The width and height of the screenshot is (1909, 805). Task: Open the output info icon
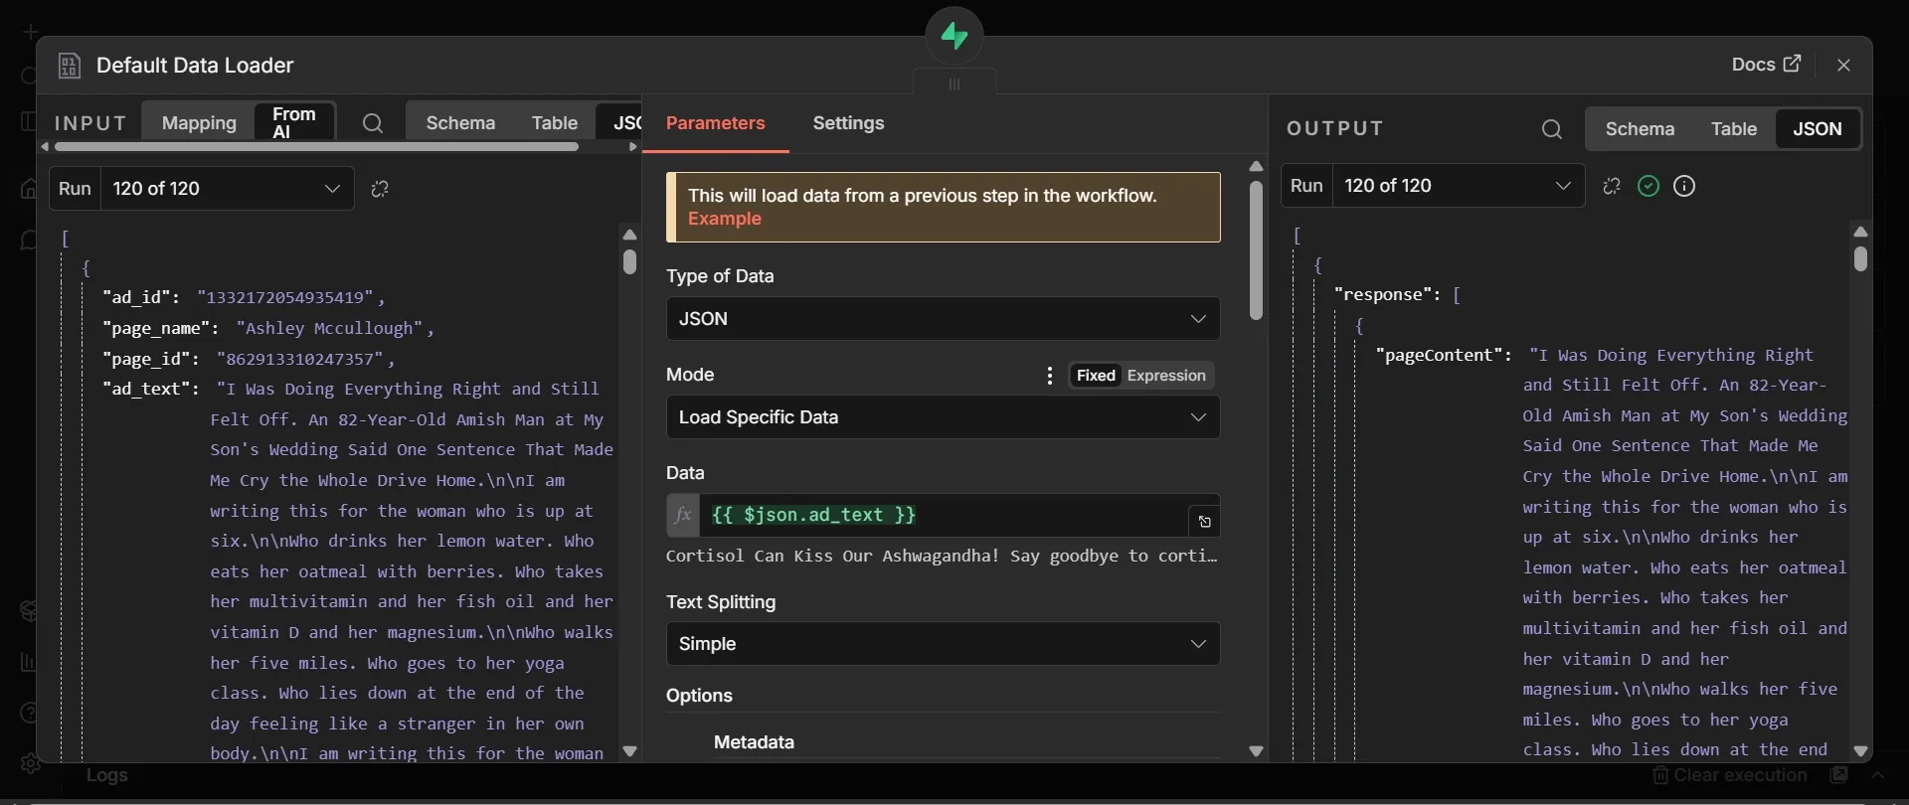click(x=1684, y=186)
